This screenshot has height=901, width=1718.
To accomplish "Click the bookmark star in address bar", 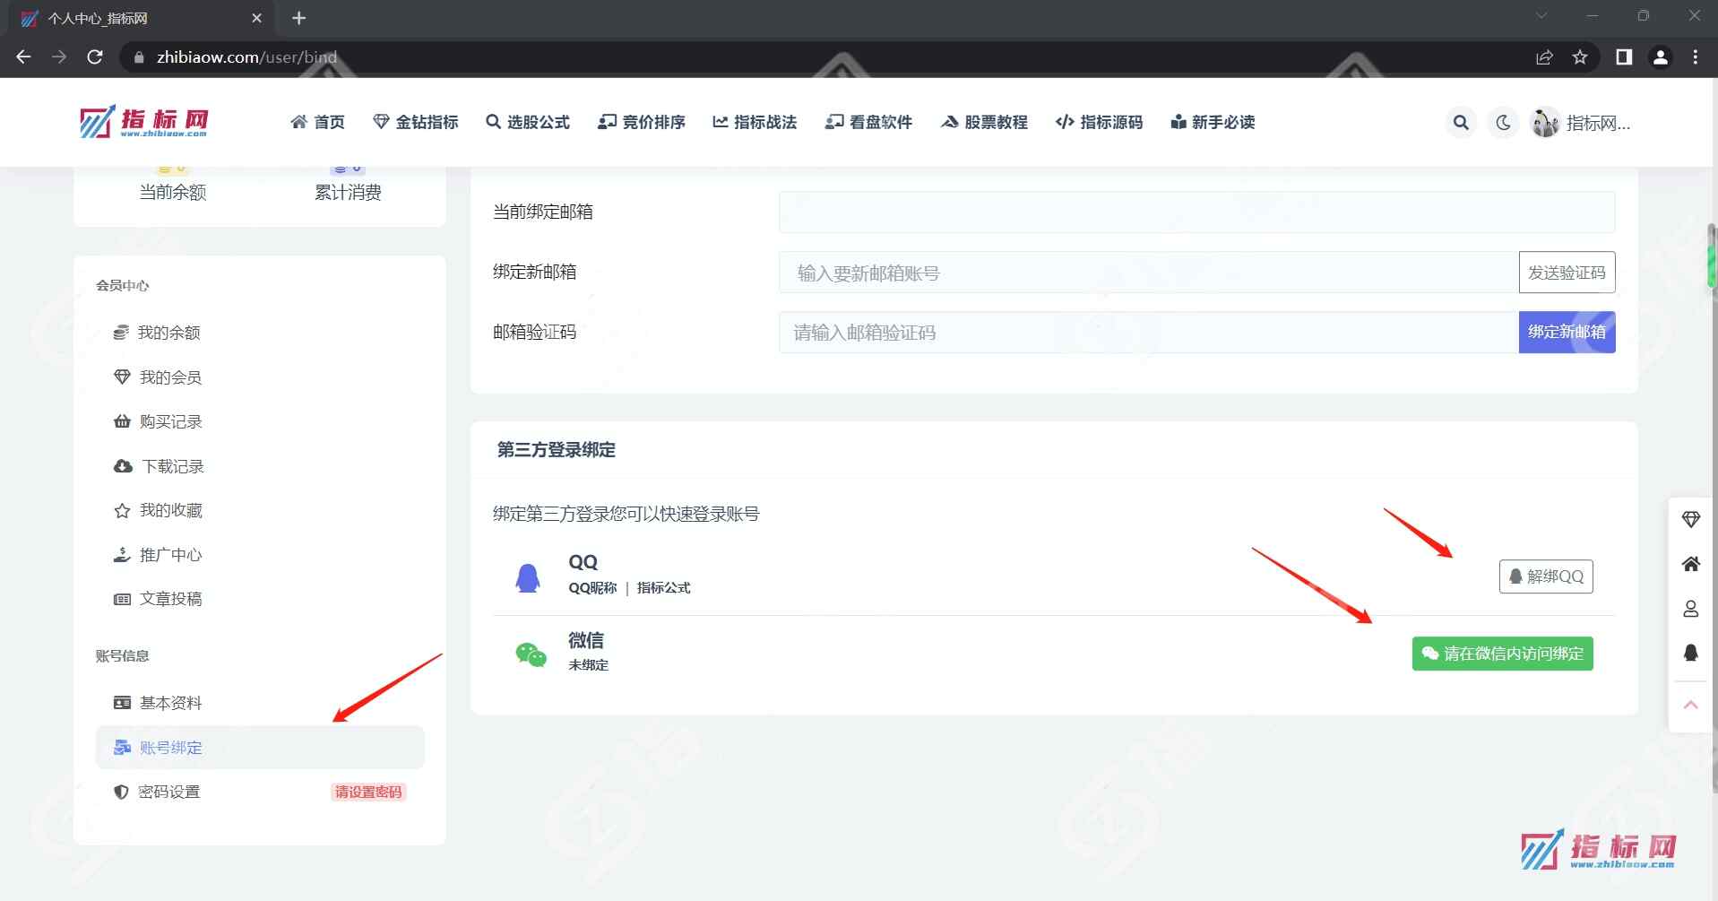I will click(x=1581, y=56).
